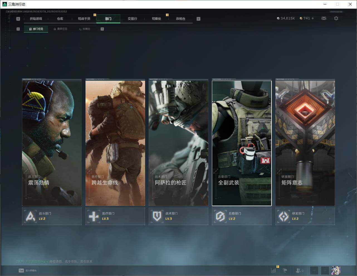The height and width of the screenshot is (276, 357).
Task: Open the 特战干员 tab
Action: click(x=84, y=19)
